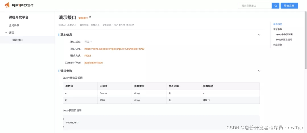Click the body参数及说明 subsection label in content

coord(72,110)
